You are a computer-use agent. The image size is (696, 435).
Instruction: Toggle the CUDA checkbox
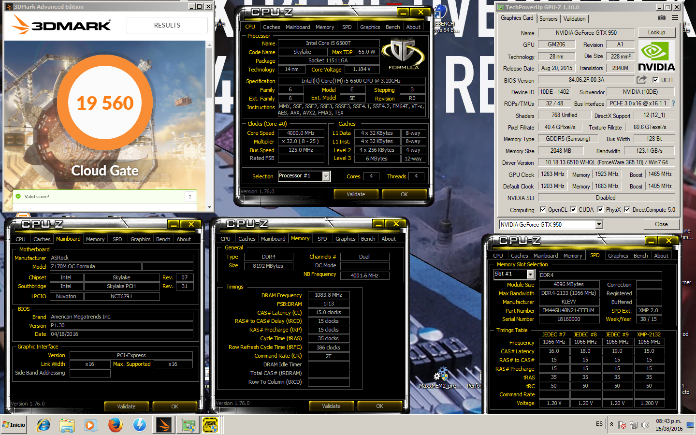(573, 210)
